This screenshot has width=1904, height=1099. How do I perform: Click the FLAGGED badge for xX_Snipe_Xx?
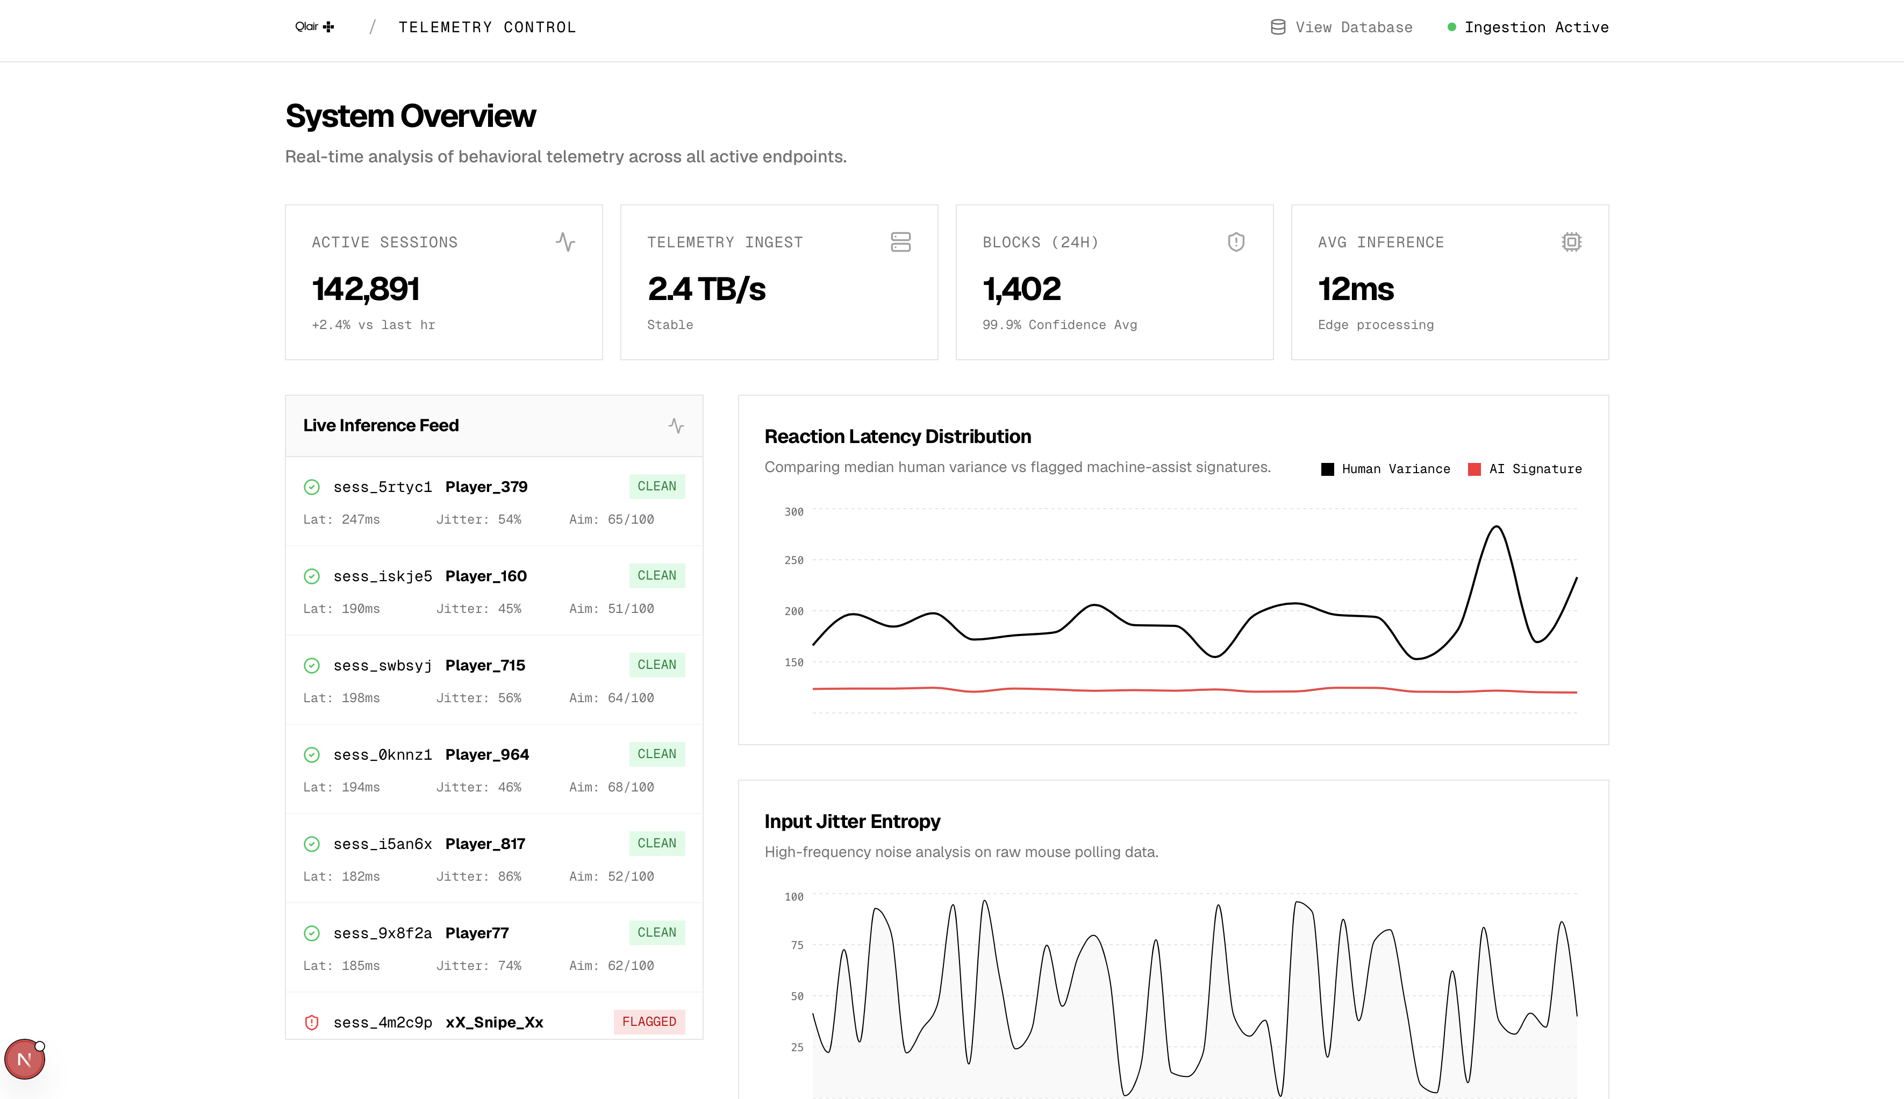(x=649, y=1022)
